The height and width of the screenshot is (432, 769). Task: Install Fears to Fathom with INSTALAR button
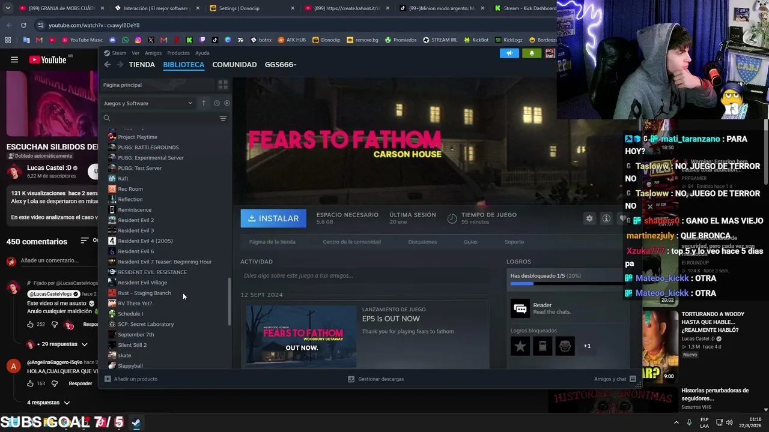point(273,218)
